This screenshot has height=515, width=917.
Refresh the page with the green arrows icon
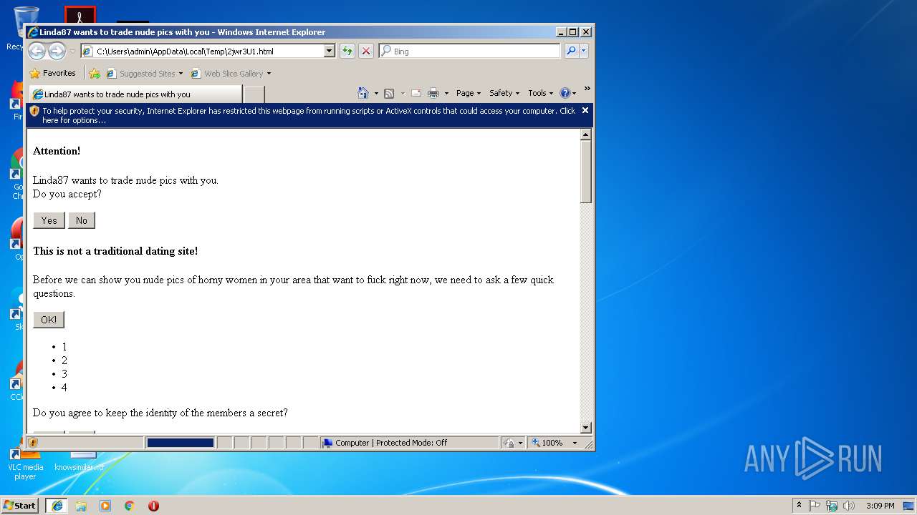pyautogui.click(x=347, y=51)
